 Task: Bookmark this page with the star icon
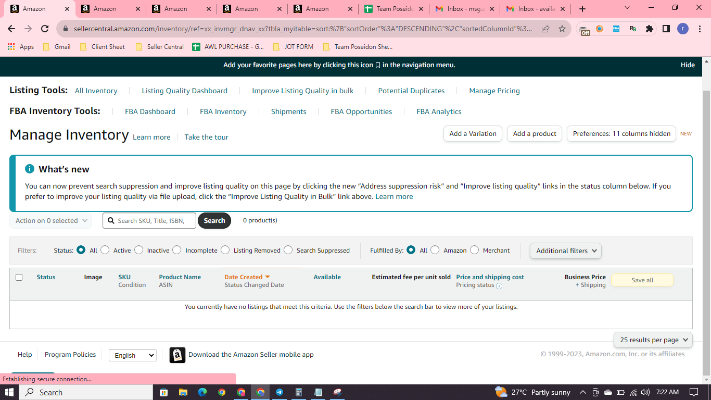[x=562, y=29]
